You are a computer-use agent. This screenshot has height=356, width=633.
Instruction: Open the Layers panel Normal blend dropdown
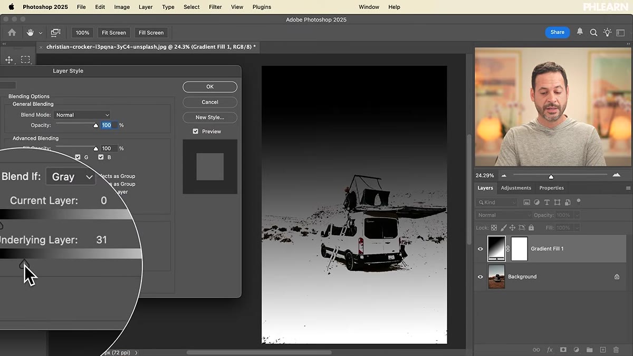(x=504, y=215)
